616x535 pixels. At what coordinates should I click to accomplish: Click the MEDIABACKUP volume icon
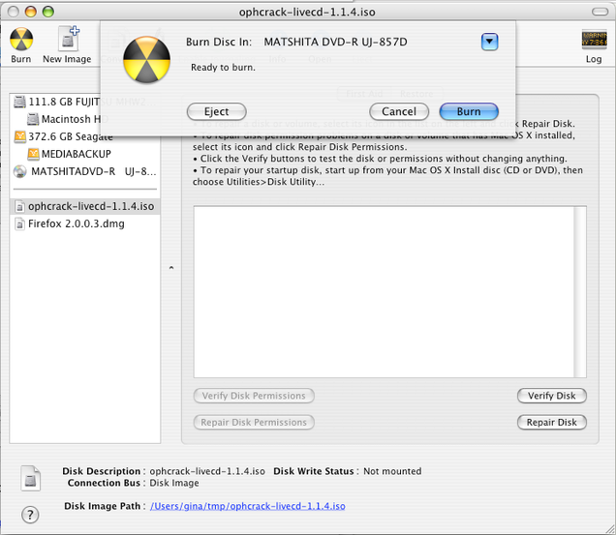[33, 154]
